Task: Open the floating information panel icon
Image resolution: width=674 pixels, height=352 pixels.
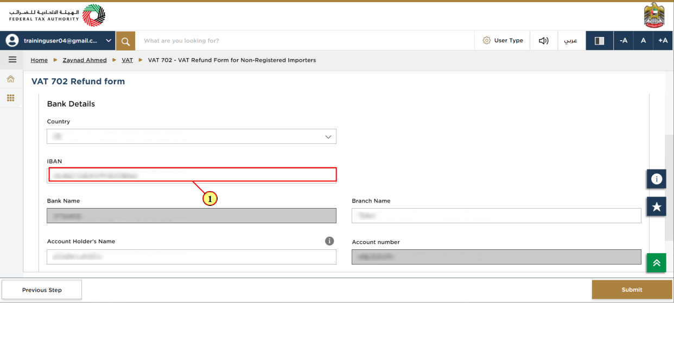Action: (657, 179)
